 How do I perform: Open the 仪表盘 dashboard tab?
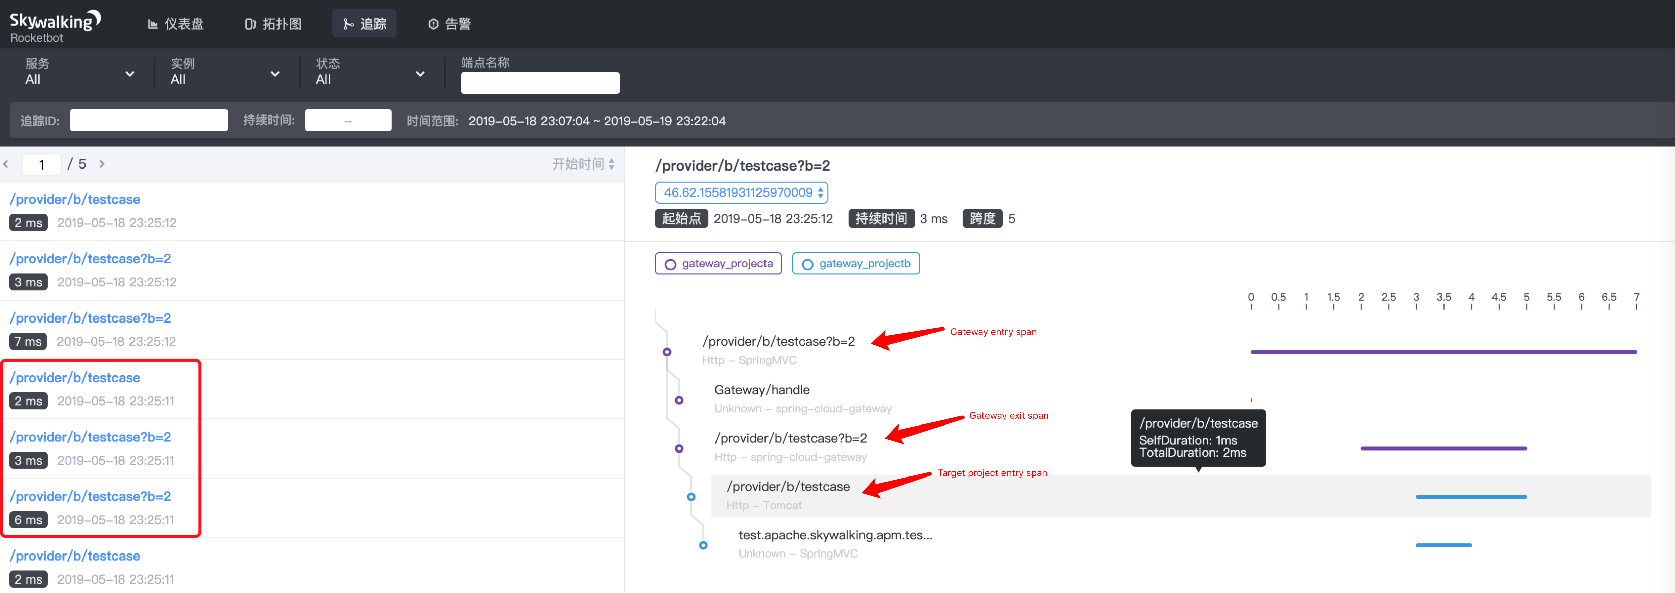pyautogui.click(x=175, y=24)
